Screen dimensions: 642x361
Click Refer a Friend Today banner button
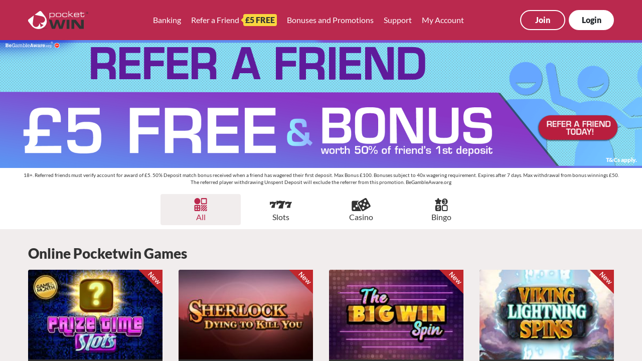[578, 128]
